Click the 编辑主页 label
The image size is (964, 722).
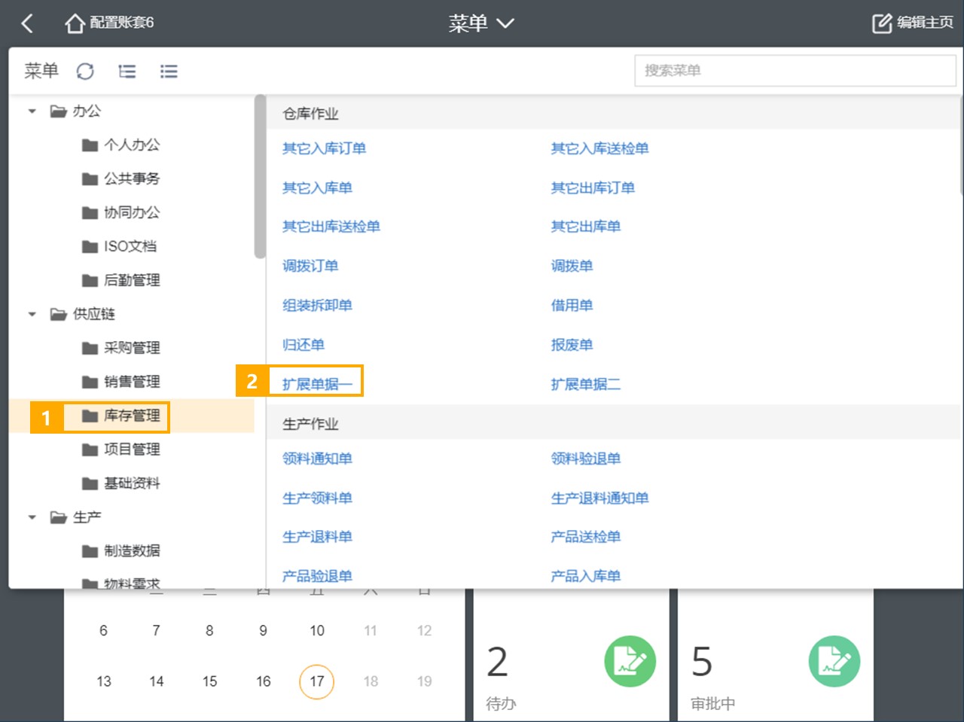coord(926,23)
